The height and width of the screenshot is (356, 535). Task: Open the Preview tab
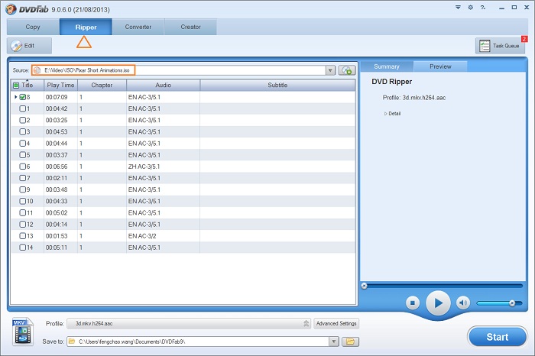click(440, 66)
